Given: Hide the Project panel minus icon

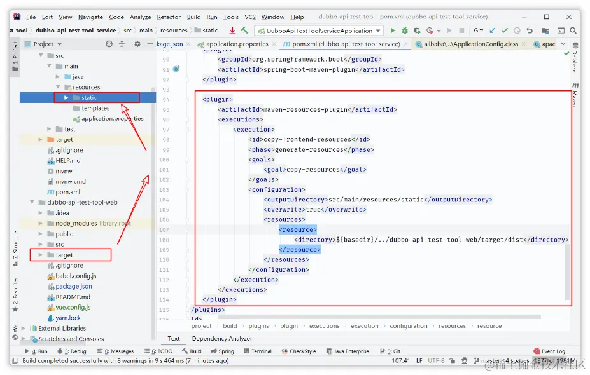Looking at the screenshot, I should point(150,44).
